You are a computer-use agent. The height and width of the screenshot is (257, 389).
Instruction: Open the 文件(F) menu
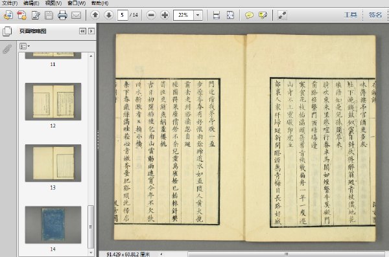[10, 3]
